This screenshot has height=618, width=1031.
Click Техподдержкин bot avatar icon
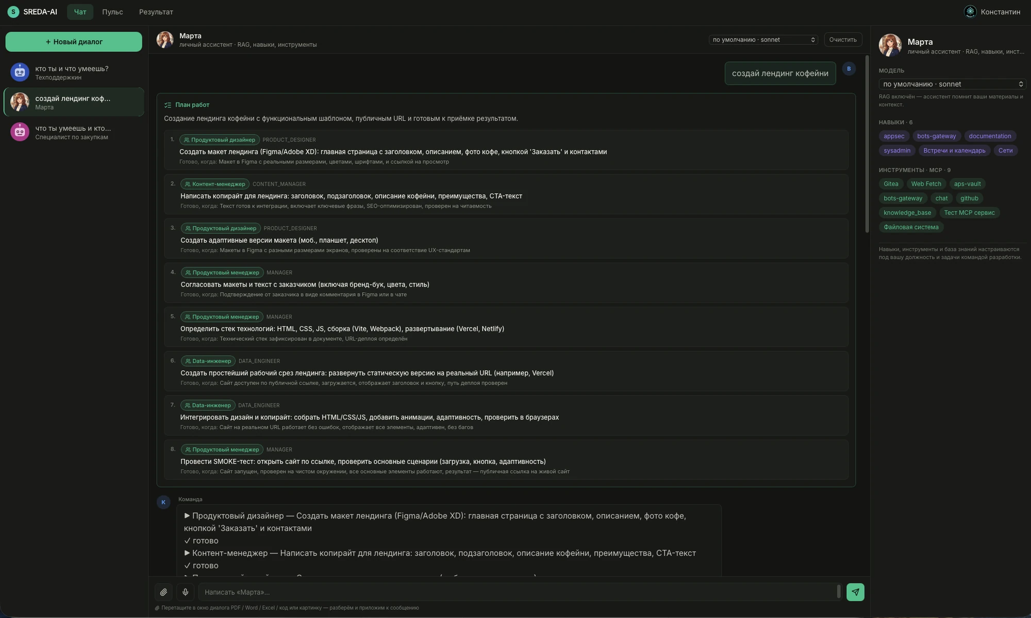20,72
